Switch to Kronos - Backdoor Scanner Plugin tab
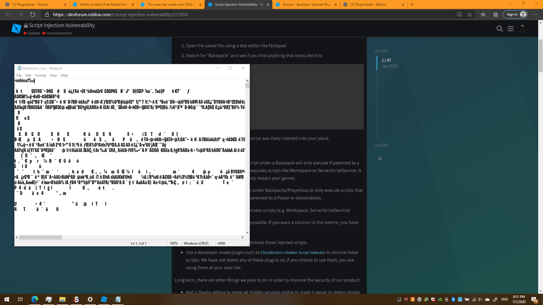Viewport: 543px width, 305px height. pyautogui.click(x=306, y=5)
